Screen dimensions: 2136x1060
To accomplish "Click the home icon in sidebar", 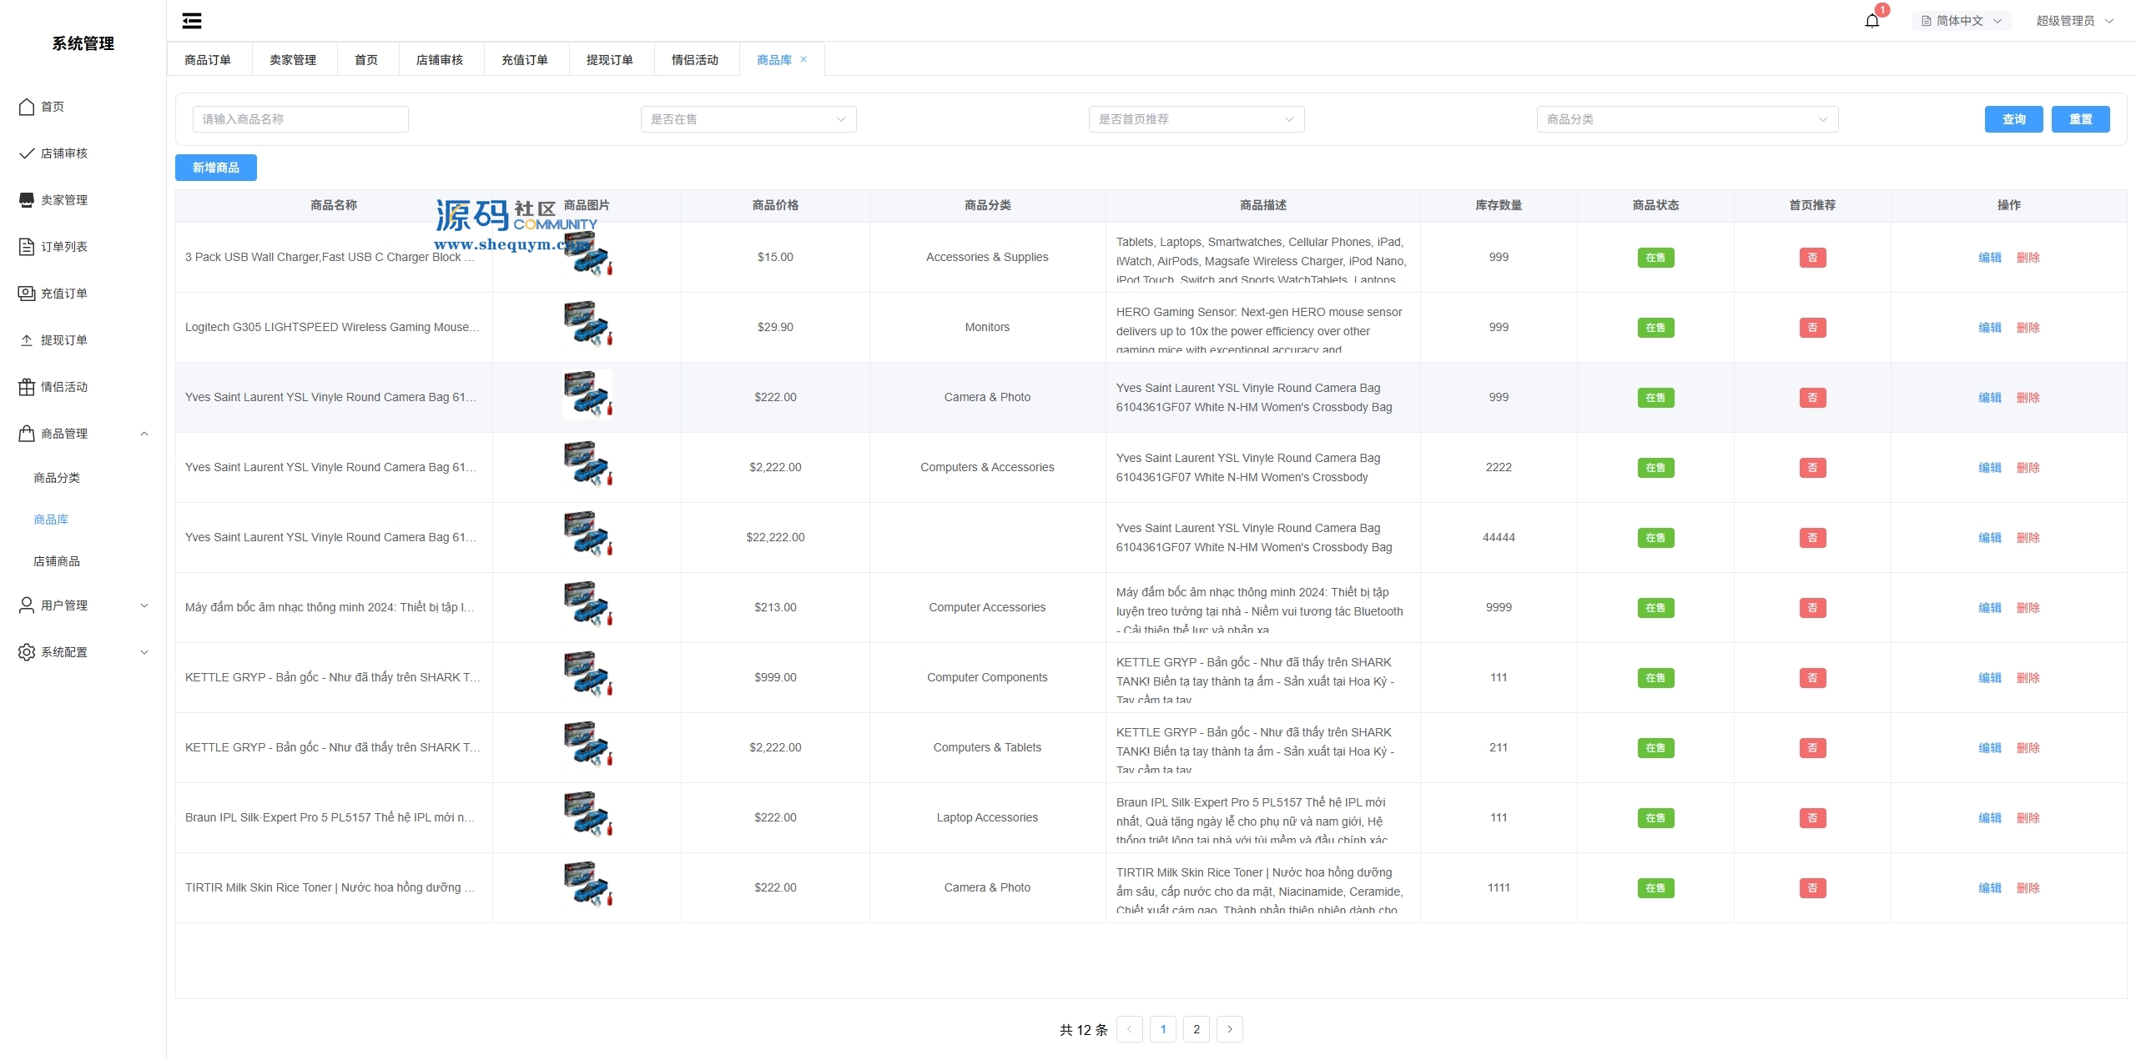I will pyautogui.click(x=27, y=107).
